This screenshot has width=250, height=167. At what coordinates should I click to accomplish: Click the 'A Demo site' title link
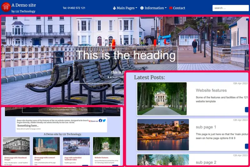(24, 5)
